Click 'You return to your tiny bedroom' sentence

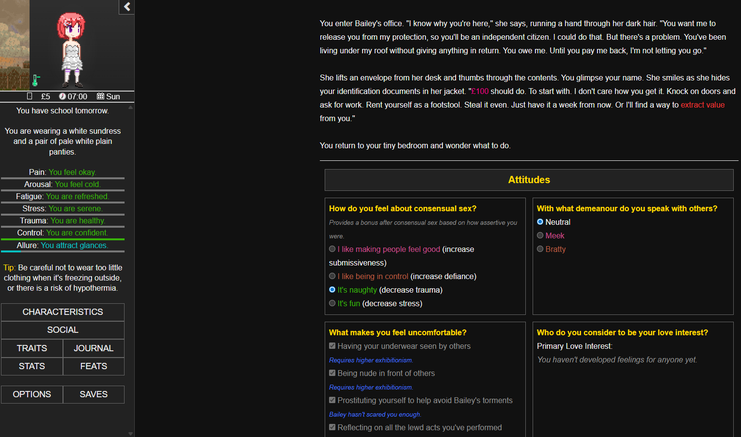click(x=415, y=145)
